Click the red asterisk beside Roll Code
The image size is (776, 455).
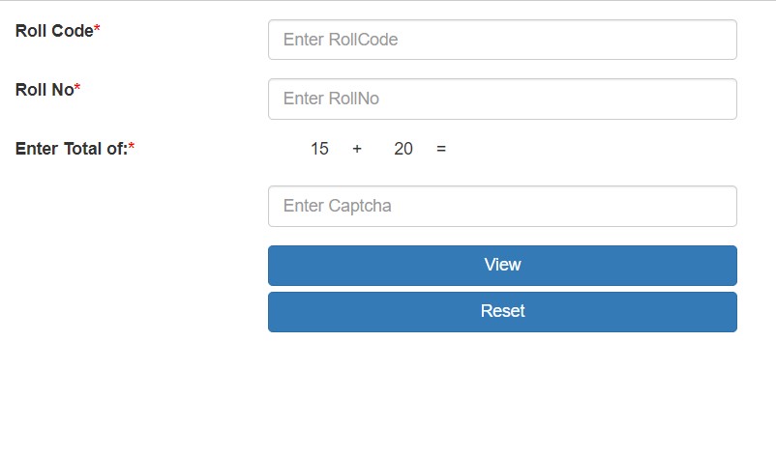(x=97, y=28)
